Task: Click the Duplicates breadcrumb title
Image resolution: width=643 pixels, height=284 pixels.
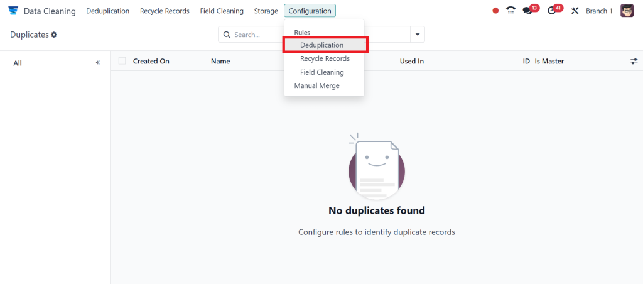Action: (30, 35)
